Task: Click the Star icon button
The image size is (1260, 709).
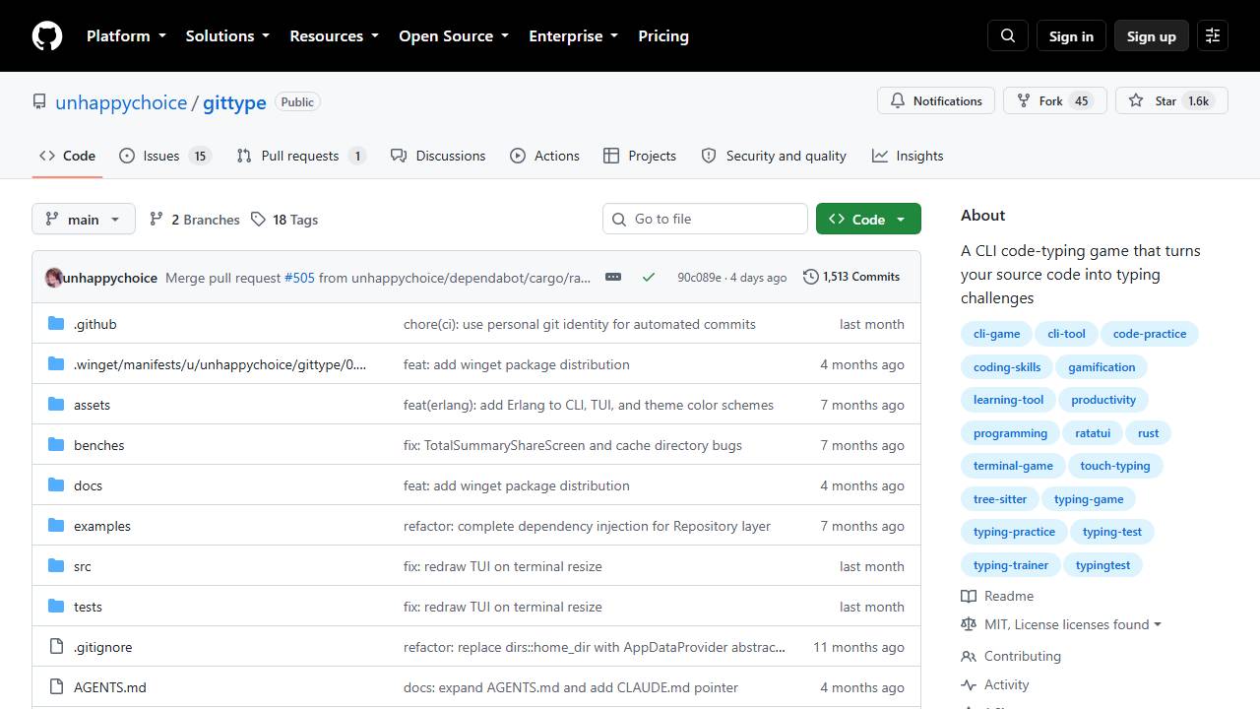Action: (x=1171, y=100)
